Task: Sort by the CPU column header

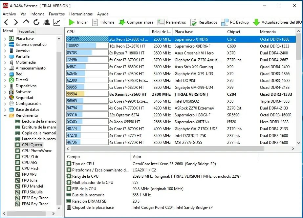Action: (107, 32)
